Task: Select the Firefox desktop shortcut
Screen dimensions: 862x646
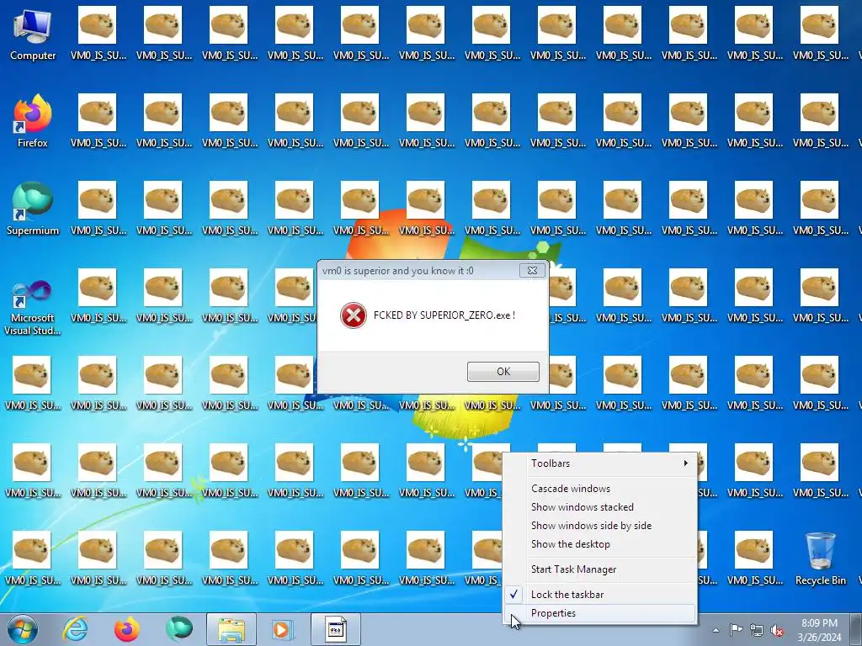Action: pos(33,121)
